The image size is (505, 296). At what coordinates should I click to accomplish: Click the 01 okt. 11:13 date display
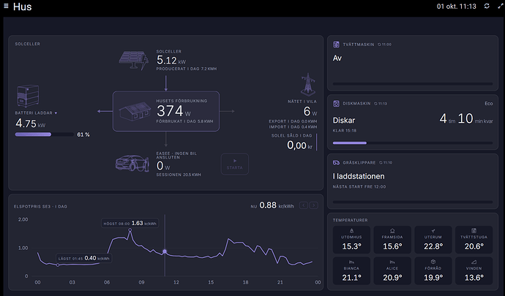click(x=456, y=7)
